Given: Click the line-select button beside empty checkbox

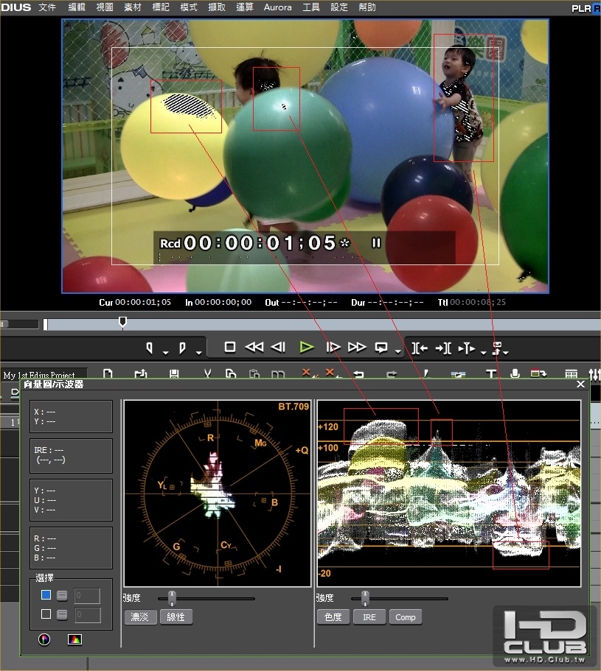Looking at the screenshot, I should pyautogui.click(x=62, y=614).
